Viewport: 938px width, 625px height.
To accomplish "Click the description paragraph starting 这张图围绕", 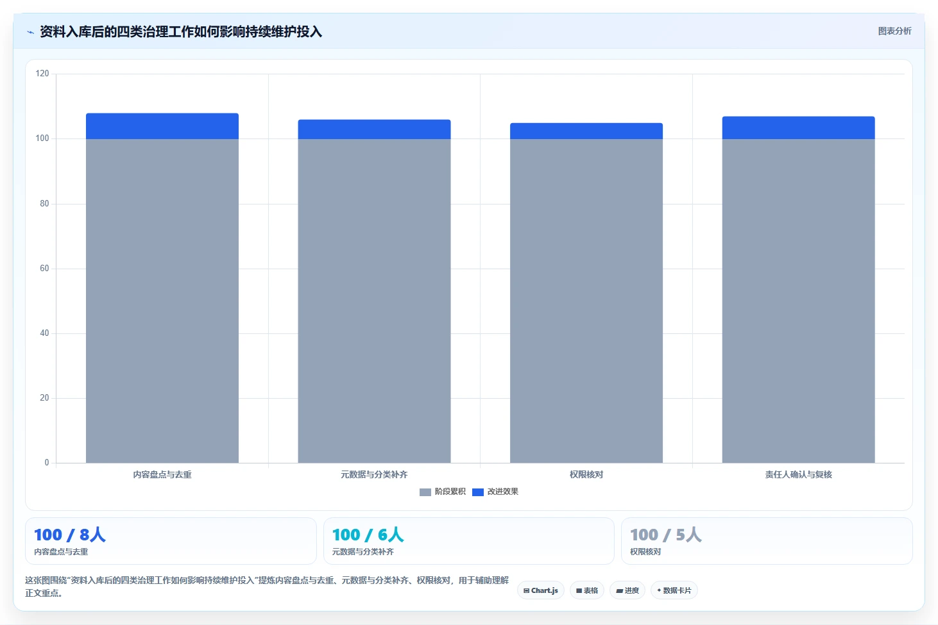I will click(267, 587).
